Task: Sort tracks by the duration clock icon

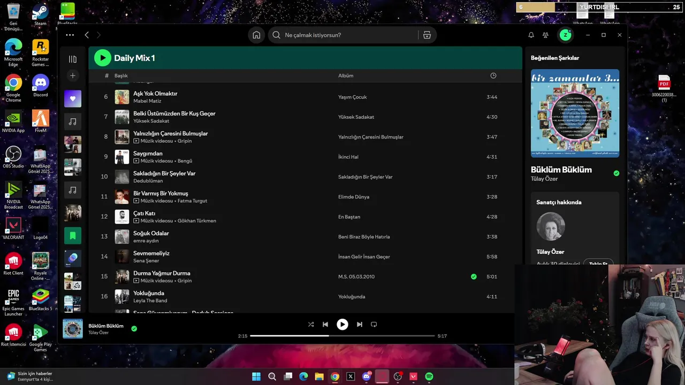Action: pos(493,75)
